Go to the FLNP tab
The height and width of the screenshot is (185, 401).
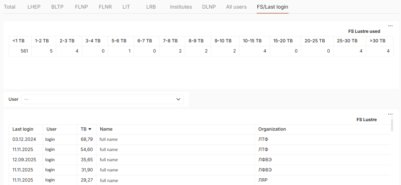click(x=81, y=7)
